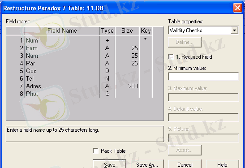The height and width of the screenshot is (168, 245).
Task: Click into the Minimum value field
Action: 203,77
